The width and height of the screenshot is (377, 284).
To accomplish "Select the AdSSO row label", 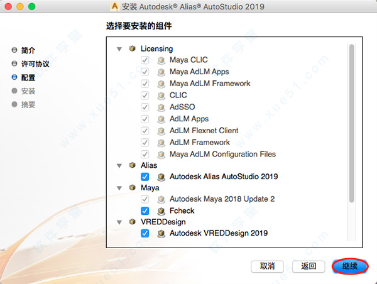I will (x=182, y=107).
